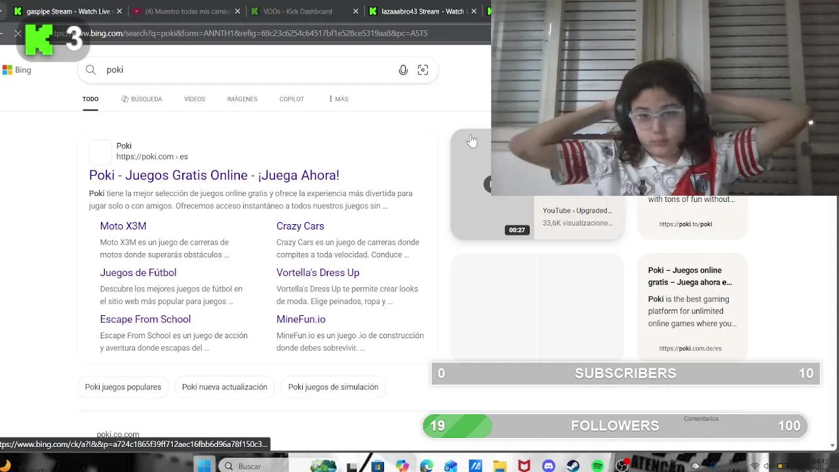The image size is (839, 472).
Task: Switch to lazaaabro43 Stream browser tab
Action: tap(423, 11)
